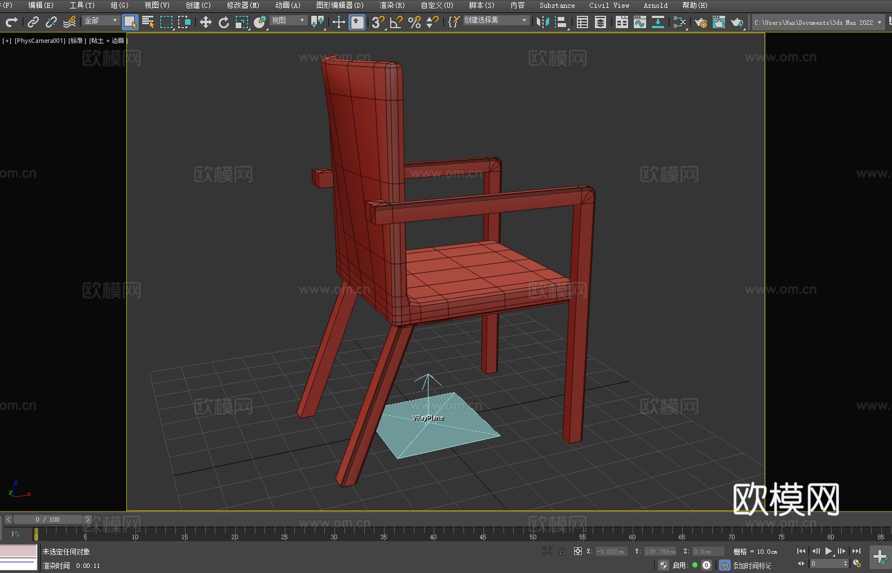Click the Redo arrow icon
Image resolution: width=892 pixels, height=573 pixels.
coord(11,22)
